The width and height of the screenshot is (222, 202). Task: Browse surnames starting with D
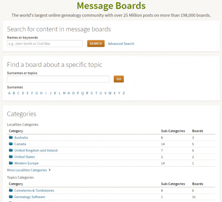coord(23,93)
